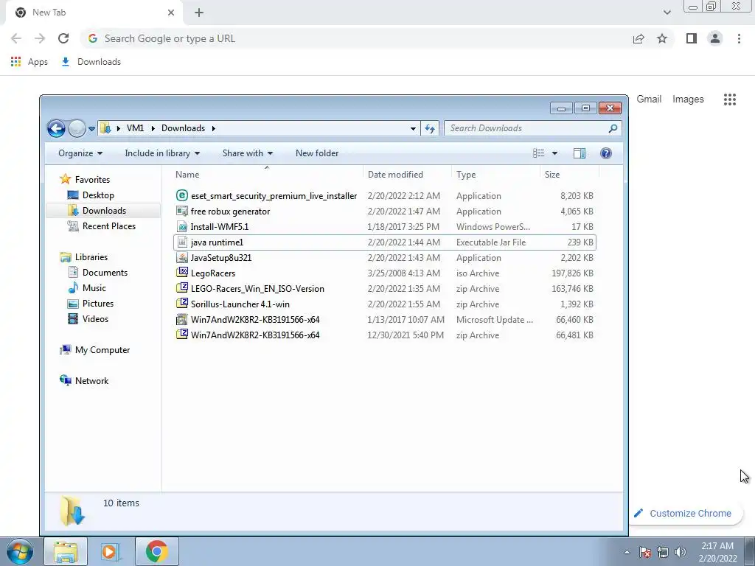This screenshot has width=755, height=566.
Task: Open Apps shortcut in bookmarks bar
Action: coord(29,62)
